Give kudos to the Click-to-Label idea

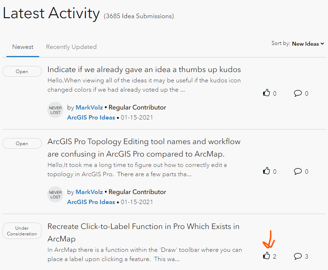click(266, 256)
